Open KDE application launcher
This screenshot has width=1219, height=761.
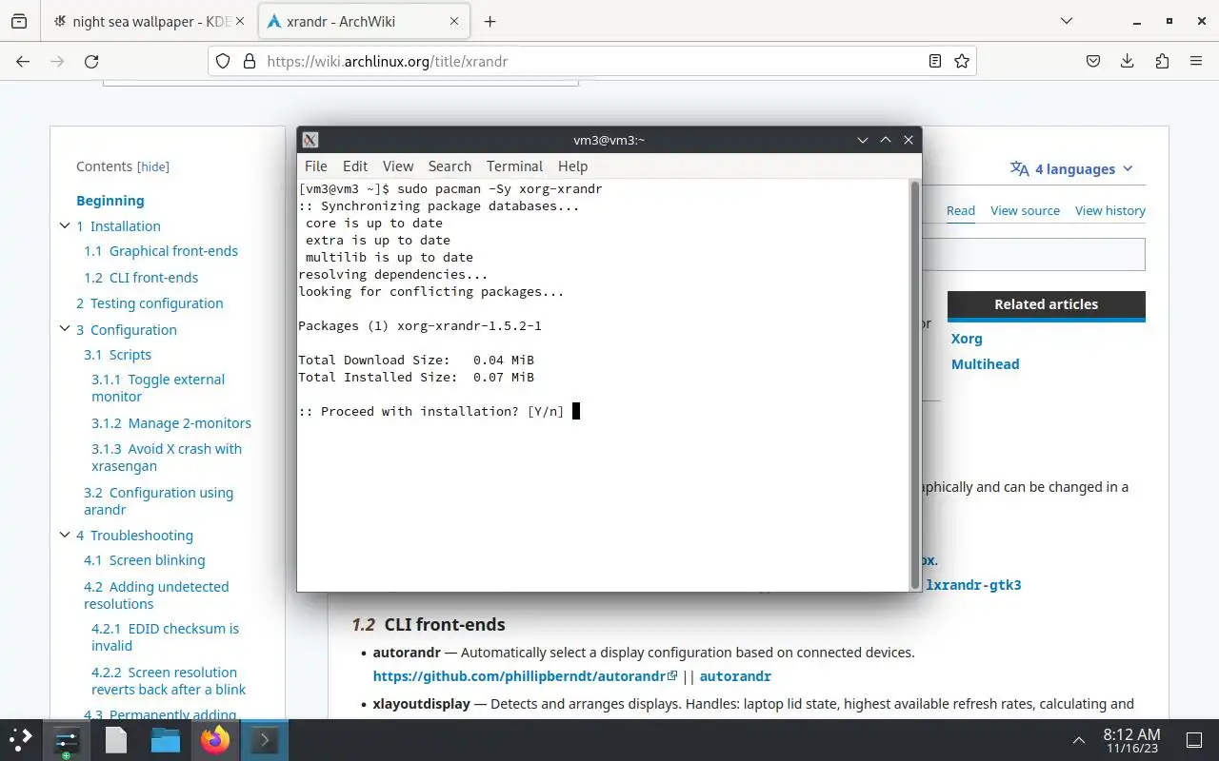coord(21,740)
